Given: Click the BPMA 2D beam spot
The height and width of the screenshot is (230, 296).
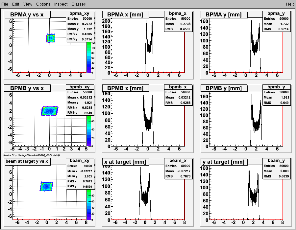Looking at the screenshot, I should [51, 38].
